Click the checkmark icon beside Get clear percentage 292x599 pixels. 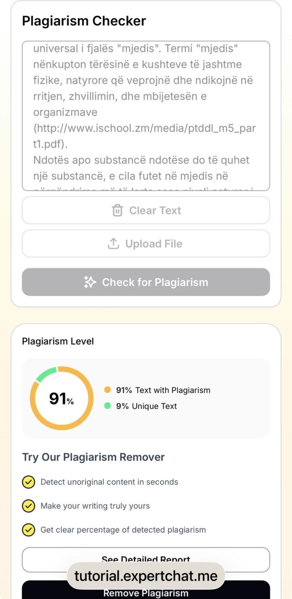[28, 530]
